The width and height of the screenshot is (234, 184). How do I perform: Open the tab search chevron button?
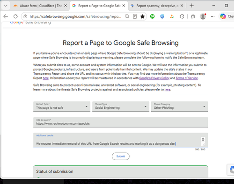pos(6,6)
